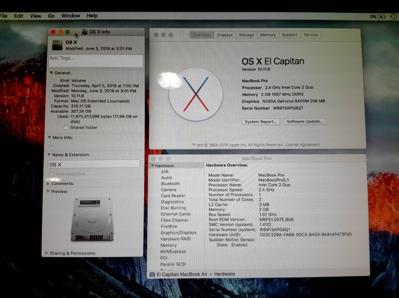The width and height of the screenshot is (399, 298).
Task: Click the Time Machine icon in menu bar
Action: tap(394, 17)
